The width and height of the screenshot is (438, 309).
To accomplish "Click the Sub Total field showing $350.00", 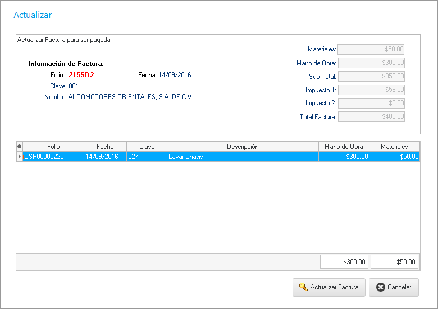I will (371, 76).
